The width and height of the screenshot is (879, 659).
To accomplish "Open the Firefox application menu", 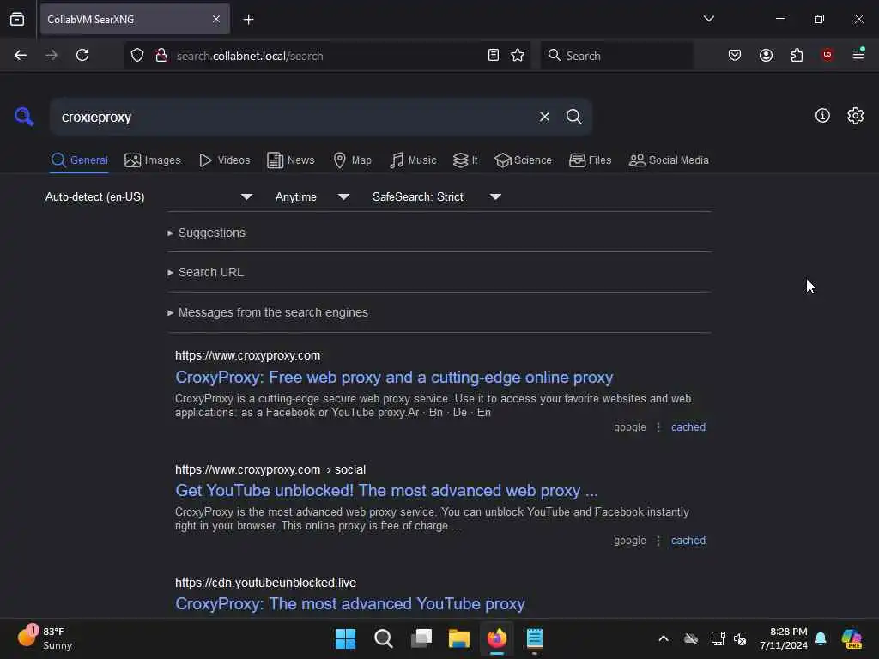I will click(x=858, y=54).
